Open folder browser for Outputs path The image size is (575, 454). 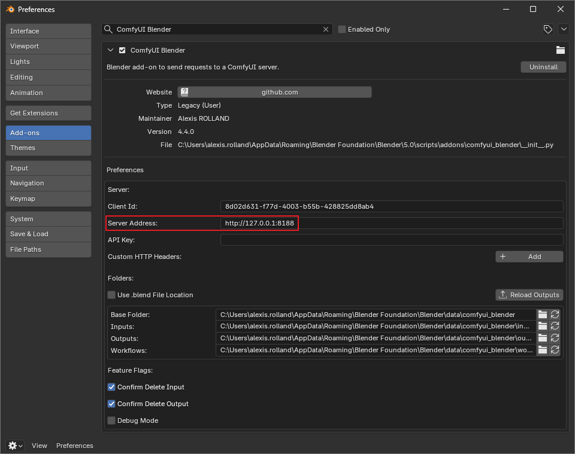pyautogui.click(x=543, y=338)
